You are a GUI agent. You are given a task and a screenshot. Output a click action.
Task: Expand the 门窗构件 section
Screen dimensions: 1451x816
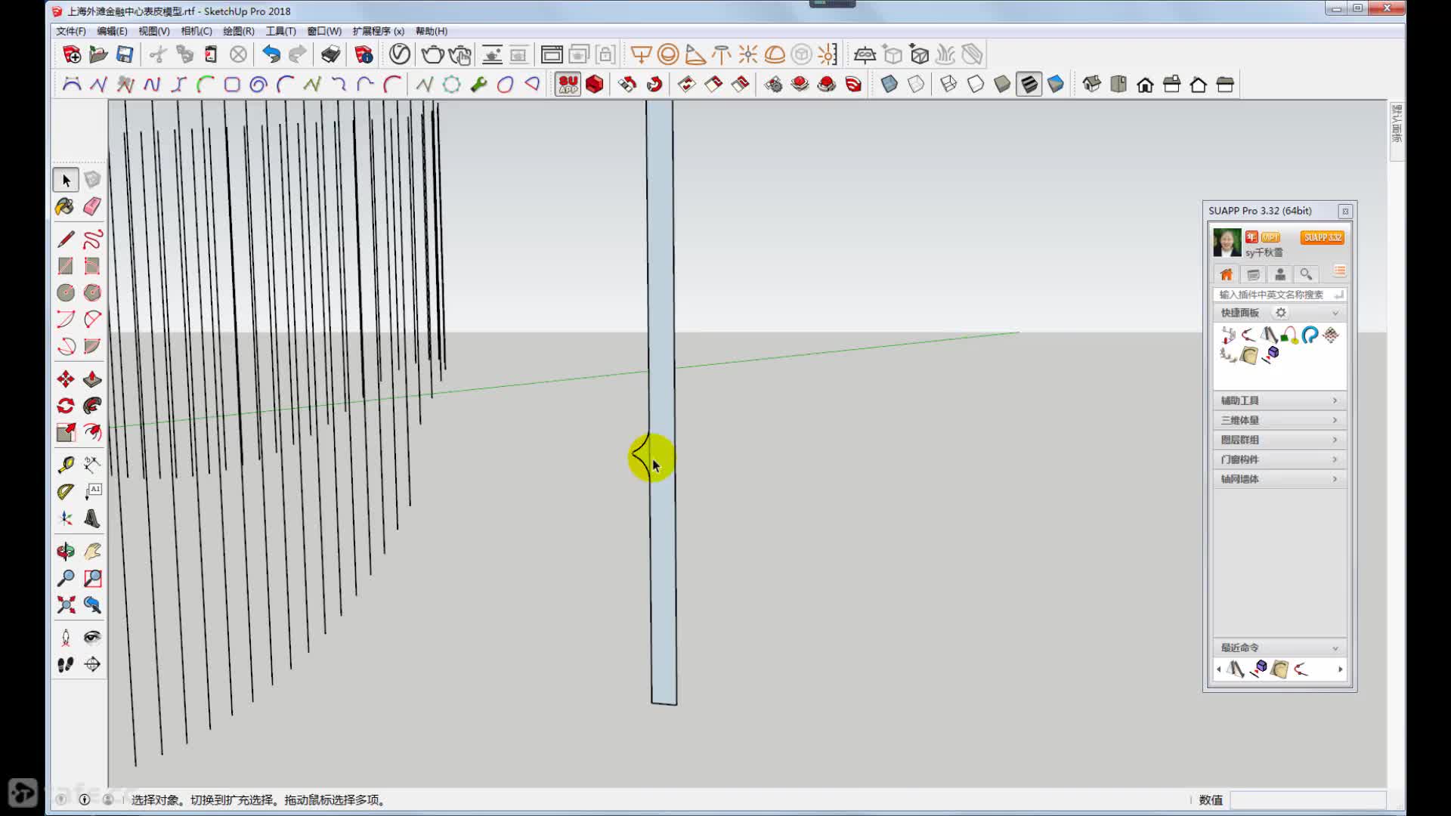click(1279, 459)
